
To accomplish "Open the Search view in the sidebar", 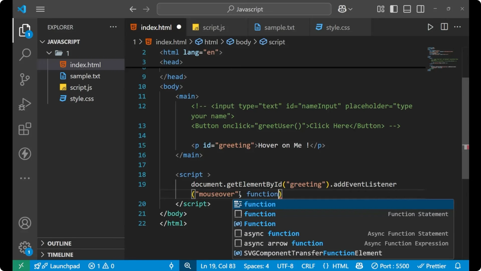I will [25, 54].
